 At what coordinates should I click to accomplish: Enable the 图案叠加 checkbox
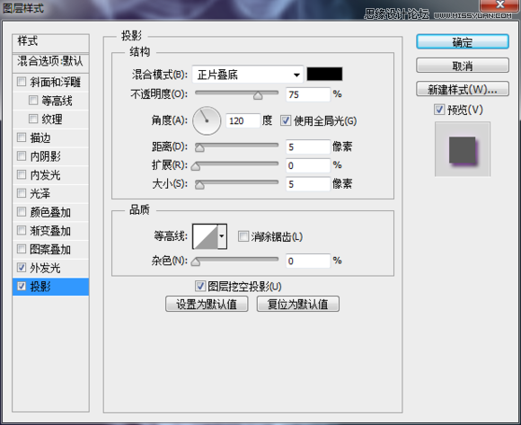tap(22, 249)
